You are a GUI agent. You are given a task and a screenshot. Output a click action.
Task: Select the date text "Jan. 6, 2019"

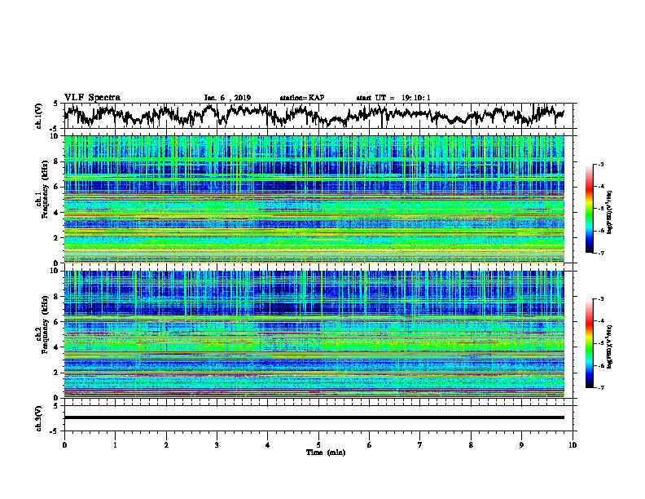pos(227,98)
